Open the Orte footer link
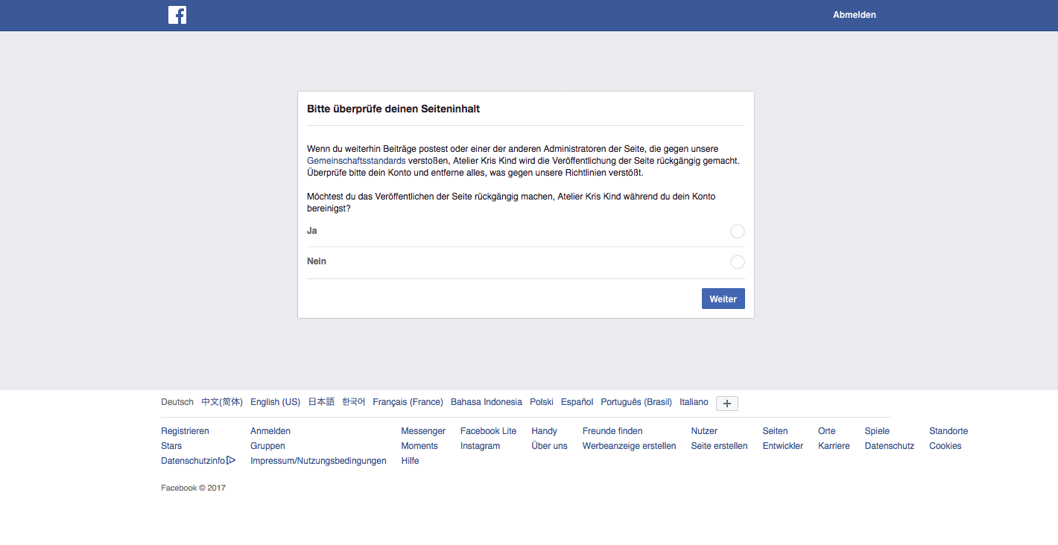Screen dimensions: 1058x545 [827, 431]
